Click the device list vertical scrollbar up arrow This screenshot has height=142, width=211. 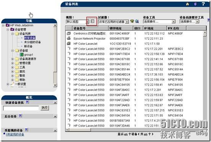click(x=205, y=32)
